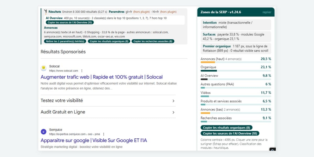Open three-dot menu beside semjuice URL
Screen dimensions: 314x157
click(104, 134)
